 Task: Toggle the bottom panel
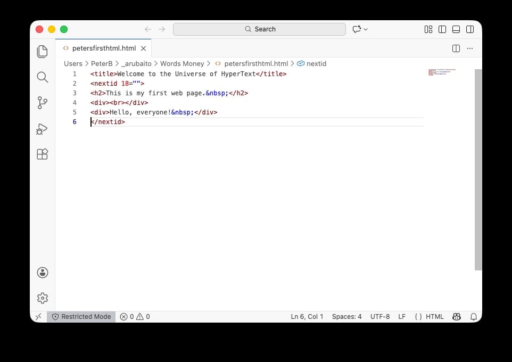click(x=456, y=29)
